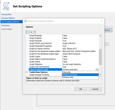Select the Script Bindings row
This screenshot has height=110, width=115.
click(x=64, y=35)
